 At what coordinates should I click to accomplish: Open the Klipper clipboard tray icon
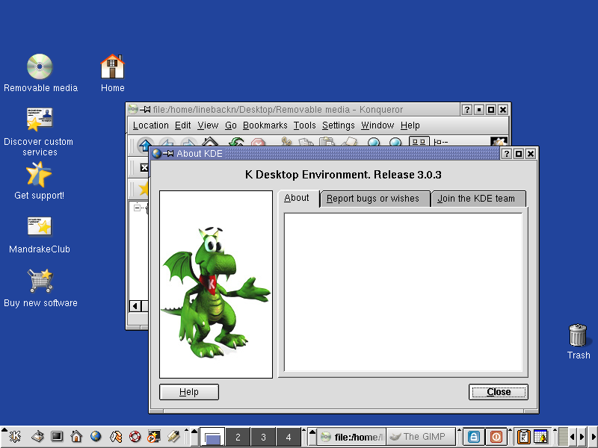click(x=525, y=437)
